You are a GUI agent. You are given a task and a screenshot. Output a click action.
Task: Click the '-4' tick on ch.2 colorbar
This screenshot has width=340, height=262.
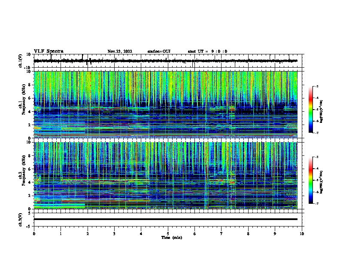click(317, 169)
